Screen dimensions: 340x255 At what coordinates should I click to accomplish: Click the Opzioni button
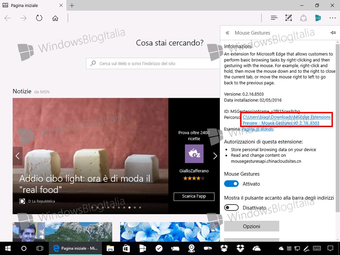pos(251,226)
